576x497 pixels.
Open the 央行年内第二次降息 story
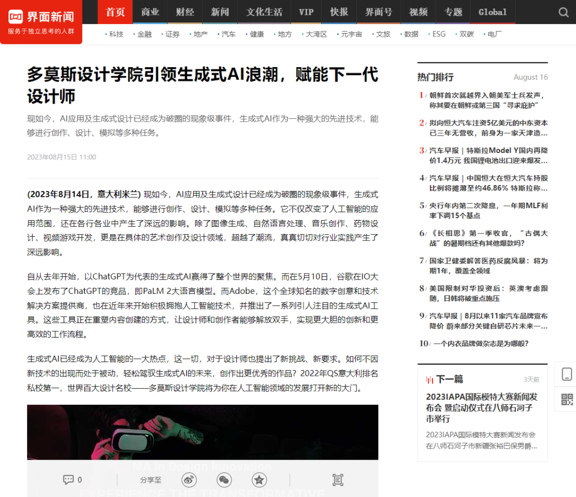coord(489,211)
